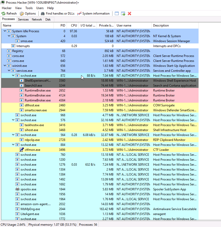Select the csrss.exe PID 640 row

[100, 61]
